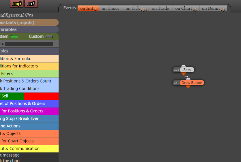This screenshot has width=241, height=162.
Task: Expand the Chart & Objects category
Action: pyautogui.click(x=29, y=133)
